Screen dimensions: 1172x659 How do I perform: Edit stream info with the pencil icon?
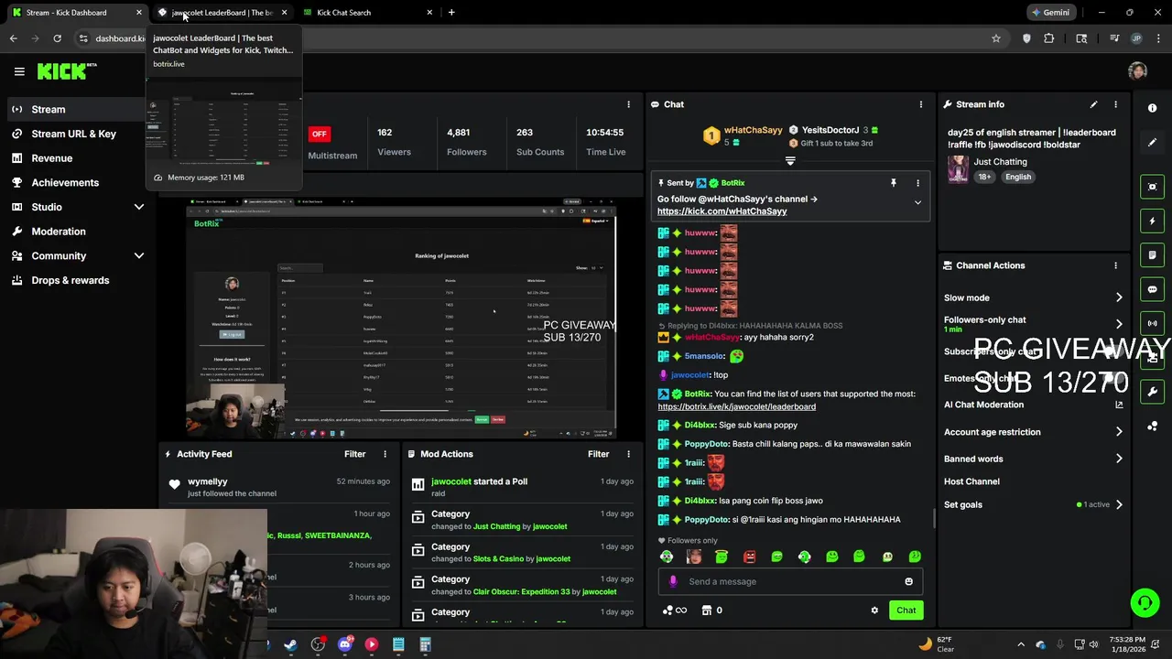[x=1093, y=104]
